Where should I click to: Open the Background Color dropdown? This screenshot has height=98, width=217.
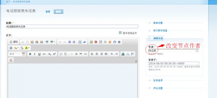point(27,48)
